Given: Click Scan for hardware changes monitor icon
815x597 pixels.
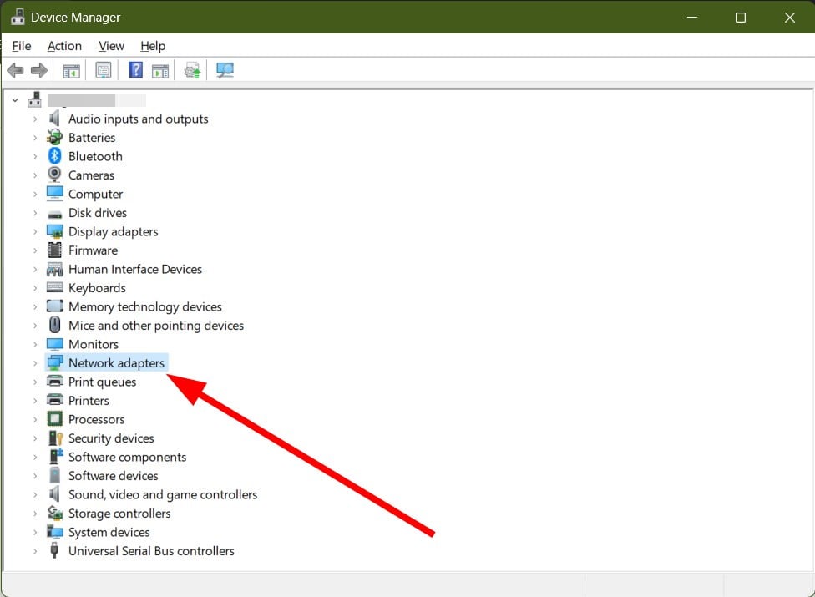Looking at the screenshot, I should (x=225, y=70).
